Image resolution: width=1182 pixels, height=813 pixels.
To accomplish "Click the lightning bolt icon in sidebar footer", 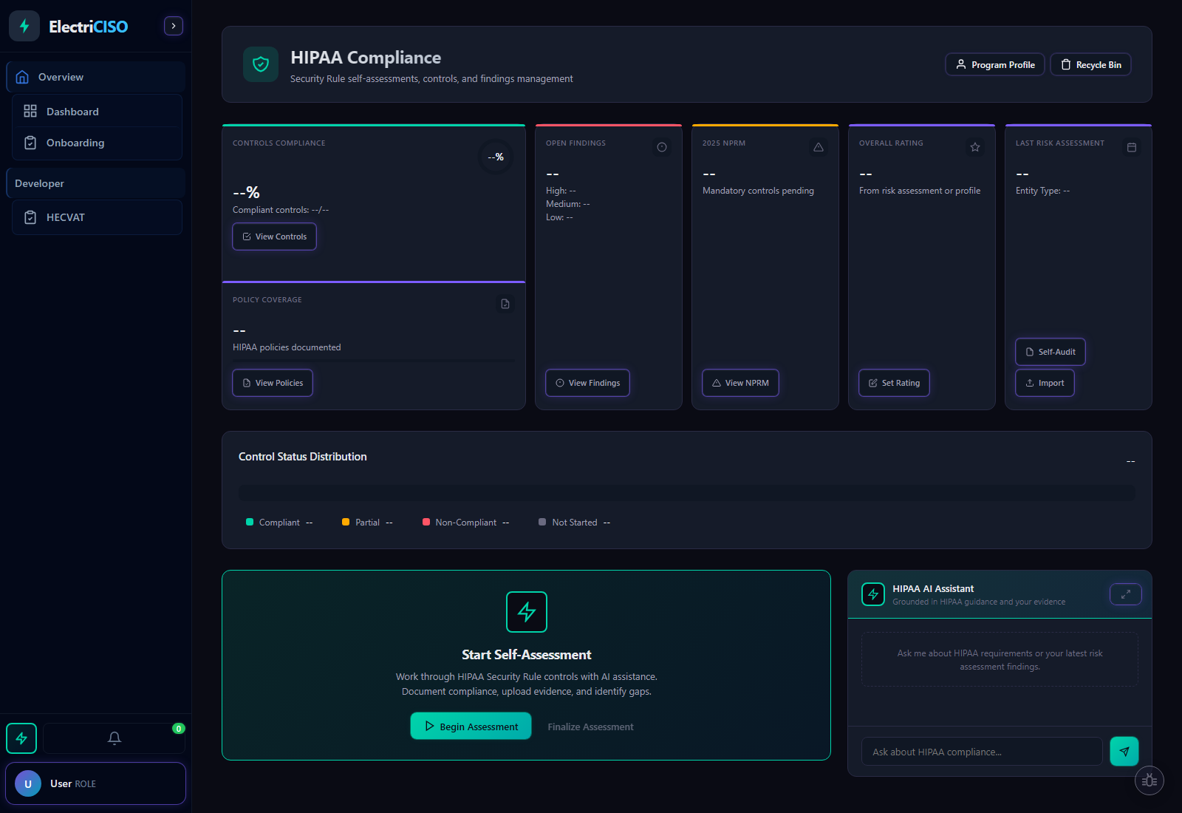I will pyautogui.click(x=21, y=738).
